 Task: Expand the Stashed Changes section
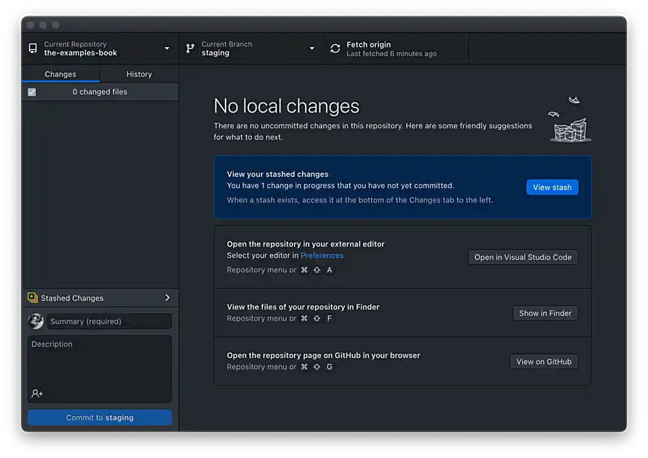pos(168,298)
